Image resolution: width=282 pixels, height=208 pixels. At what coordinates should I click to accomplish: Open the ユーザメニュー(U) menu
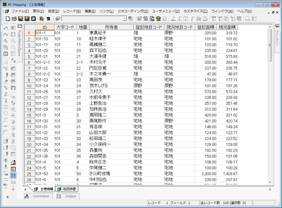coord(166,11)
